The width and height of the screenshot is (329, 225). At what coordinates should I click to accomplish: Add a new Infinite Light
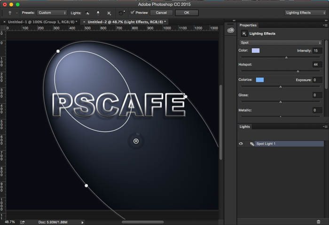pos(109,13)
